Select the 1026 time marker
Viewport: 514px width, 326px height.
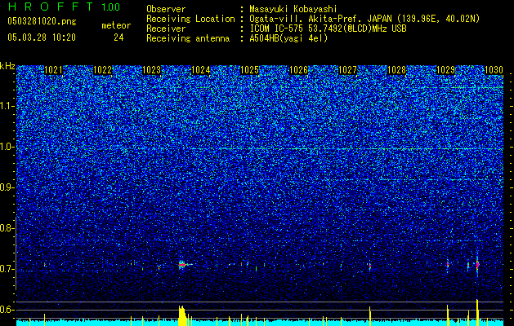point(298,70)
